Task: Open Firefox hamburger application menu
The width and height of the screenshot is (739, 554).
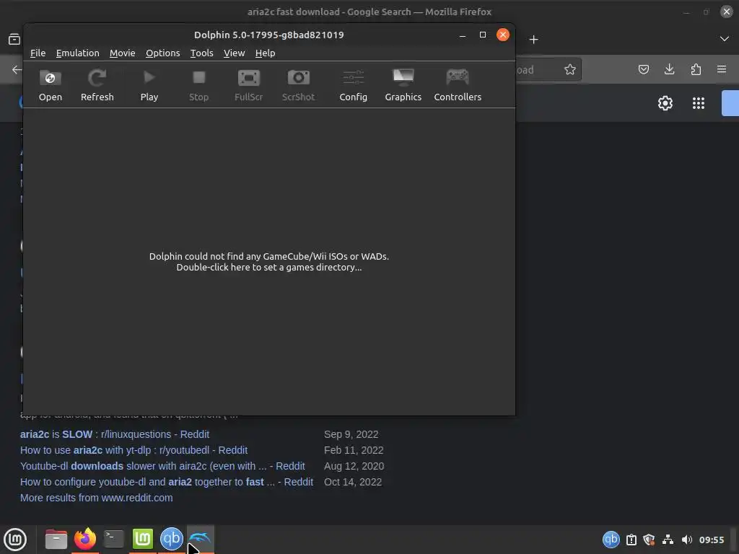Action: pos(722,70)
